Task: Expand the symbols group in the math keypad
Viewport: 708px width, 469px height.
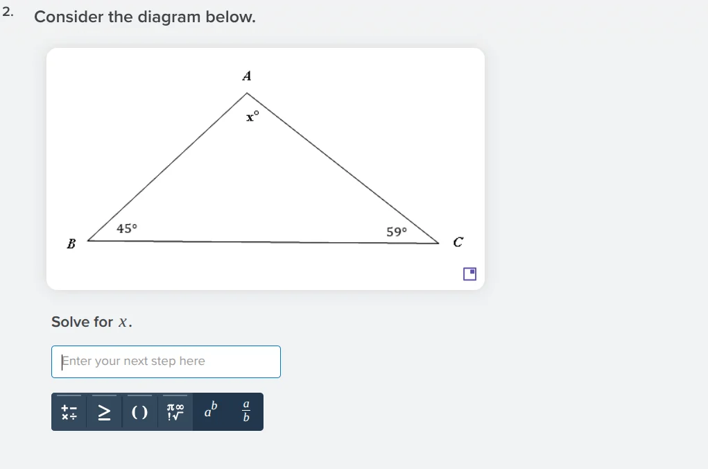Action: 174,411
